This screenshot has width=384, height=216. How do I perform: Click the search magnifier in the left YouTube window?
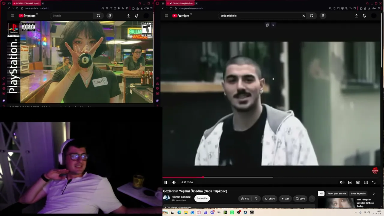pos(98,16)
